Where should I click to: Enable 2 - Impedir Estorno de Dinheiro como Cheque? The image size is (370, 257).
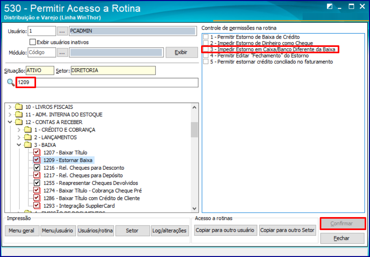click(x=206, y=43)
